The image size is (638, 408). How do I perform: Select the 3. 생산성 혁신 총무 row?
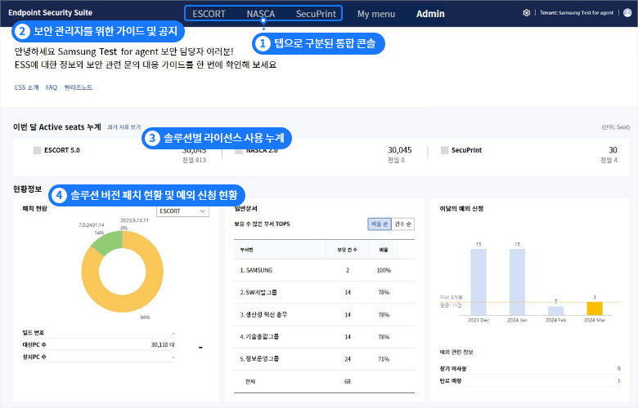324,315
